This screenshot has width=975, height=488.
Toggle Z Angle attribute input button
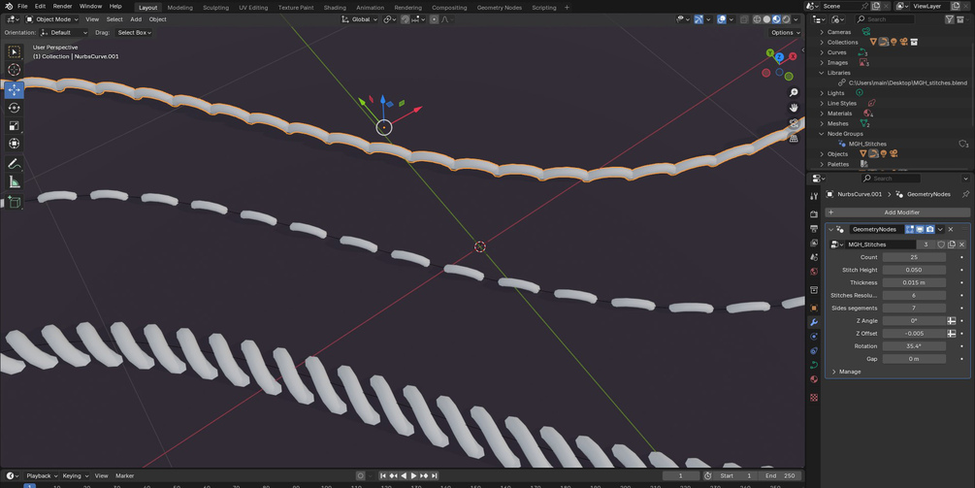pyautogui.click(x=952, y=321)
